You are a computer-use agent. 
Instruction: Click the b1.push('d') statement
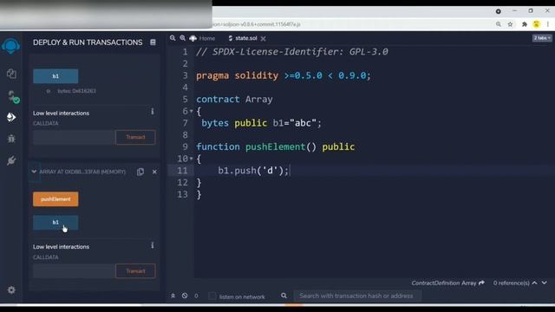[253, 171]
